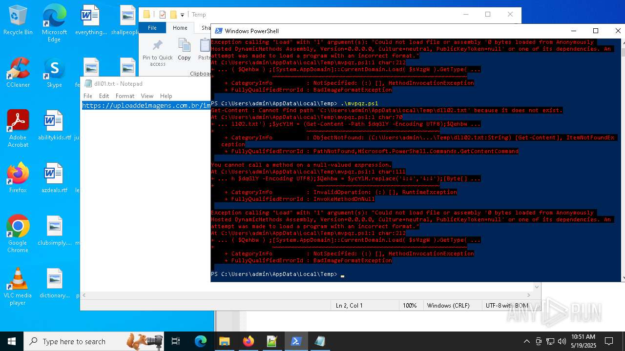Click the Properties quick access icon in Explorer title bar
625x351 pixels.
[x=162, y=15]
